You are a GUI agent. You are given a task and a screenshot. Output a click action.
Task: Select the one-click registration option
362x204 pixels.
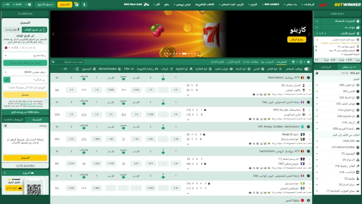(12, 30)
